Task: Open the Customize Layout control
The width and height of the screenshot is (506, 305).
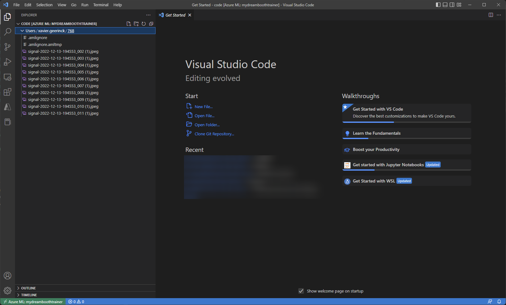Action: (459, 5)
